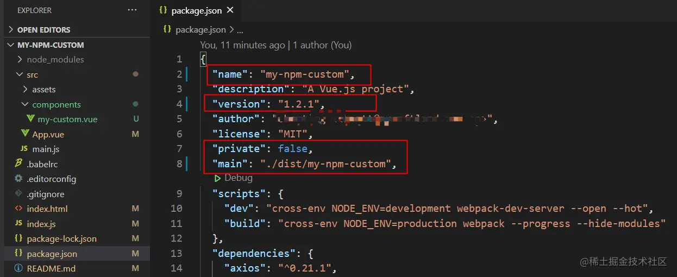This screenshot has height=277, width=677.
Task: Click the JS icon beside main.js
Action: tap(24, 149)
